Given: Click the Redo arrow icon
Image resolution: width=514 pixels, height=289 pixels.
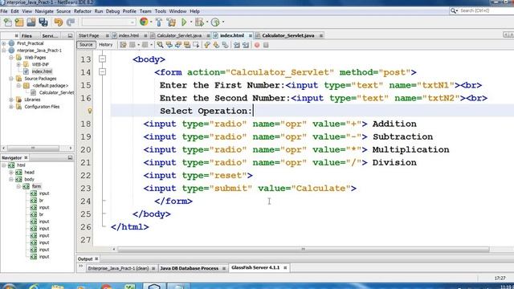Looking at the screenshot, I should coord(71,22).
